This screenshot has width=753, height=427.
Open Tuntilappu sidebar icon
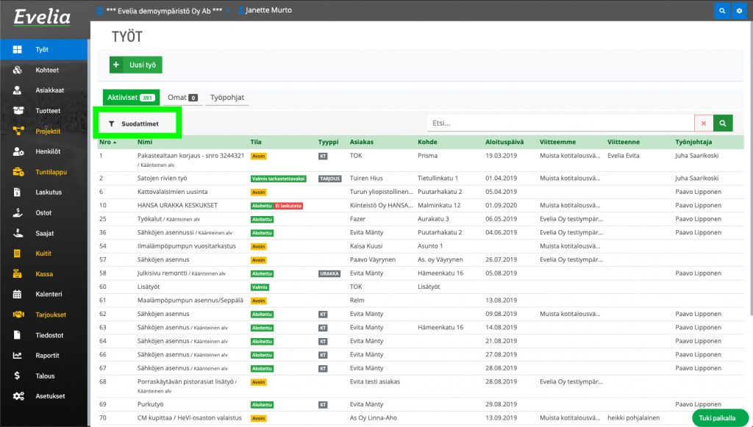pos(18,172)
